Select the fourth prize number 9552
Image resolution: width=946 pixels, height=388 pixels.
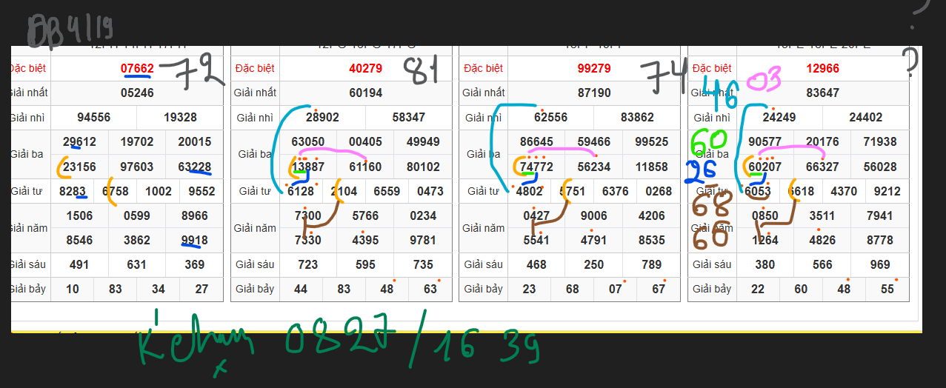tap(201, 191)
